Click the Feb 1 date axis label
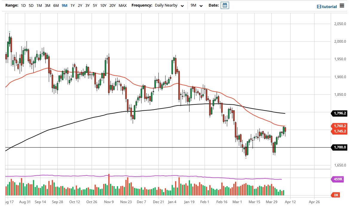The height and width of the screenshot is (210, 353). click(x=205, y=202)
